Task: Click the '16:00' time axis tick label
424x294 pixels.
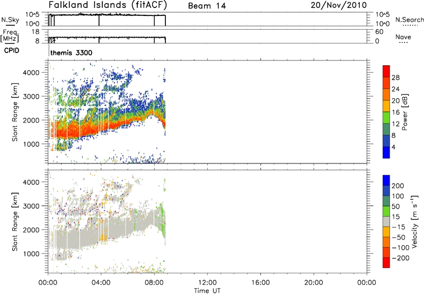Action: click(x=260, y=283)
